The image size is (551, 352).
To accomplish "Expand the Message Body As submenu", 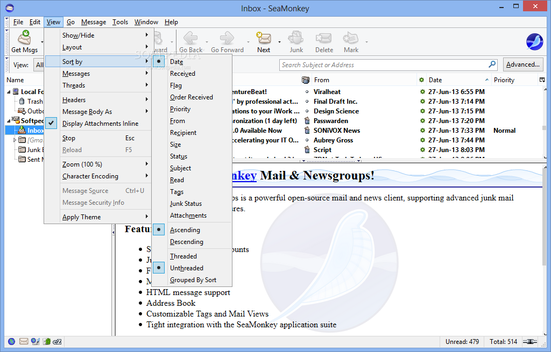I will coord(98,112).
